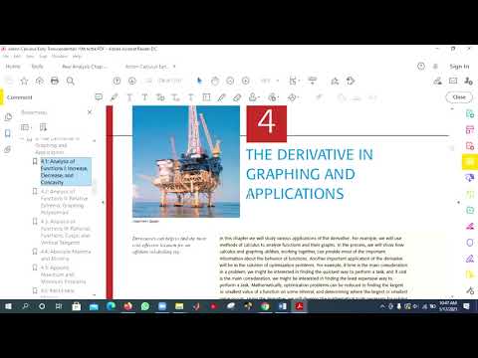Send the file by email envelope icon
Screen dimensions: 478x358
453,81
